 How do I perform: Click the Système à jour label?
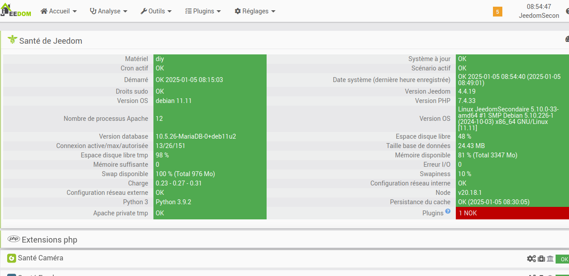coord(429,59)
